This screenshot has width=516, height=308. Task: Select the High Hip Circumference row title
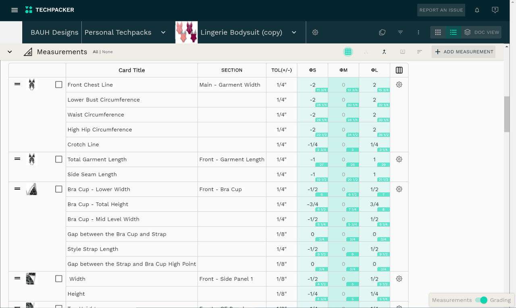(x=100, y=130)
